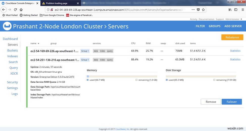This screenshot has height=131, width=246.
Task: Open 'the engine of fanatical...' bookmark
Action: point(79,15)
